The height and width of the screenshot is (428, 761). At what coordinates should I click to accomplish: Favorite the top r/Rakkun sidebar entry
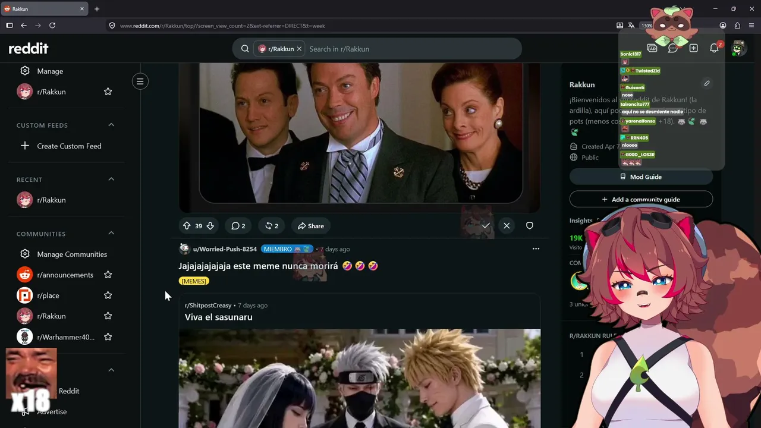108,92
